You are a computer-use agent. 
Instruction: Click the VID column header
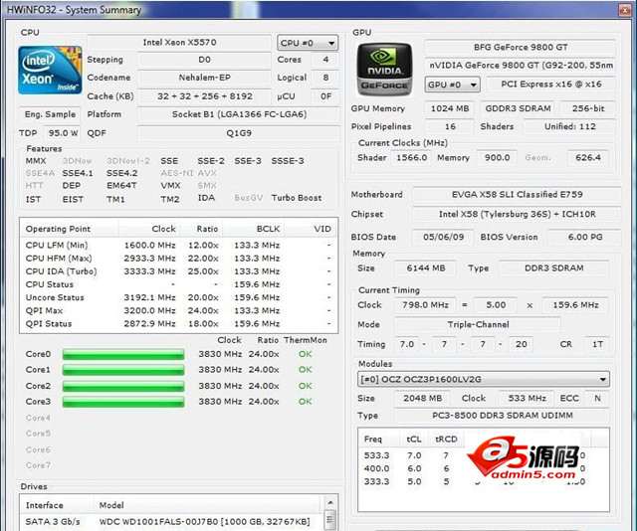311,229
